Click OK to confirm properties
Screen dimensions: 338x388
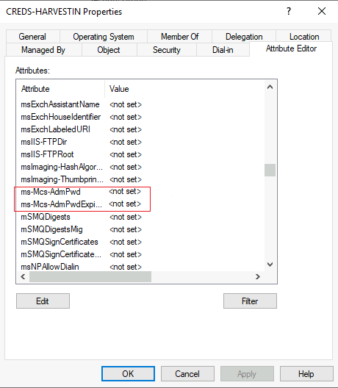128,373
